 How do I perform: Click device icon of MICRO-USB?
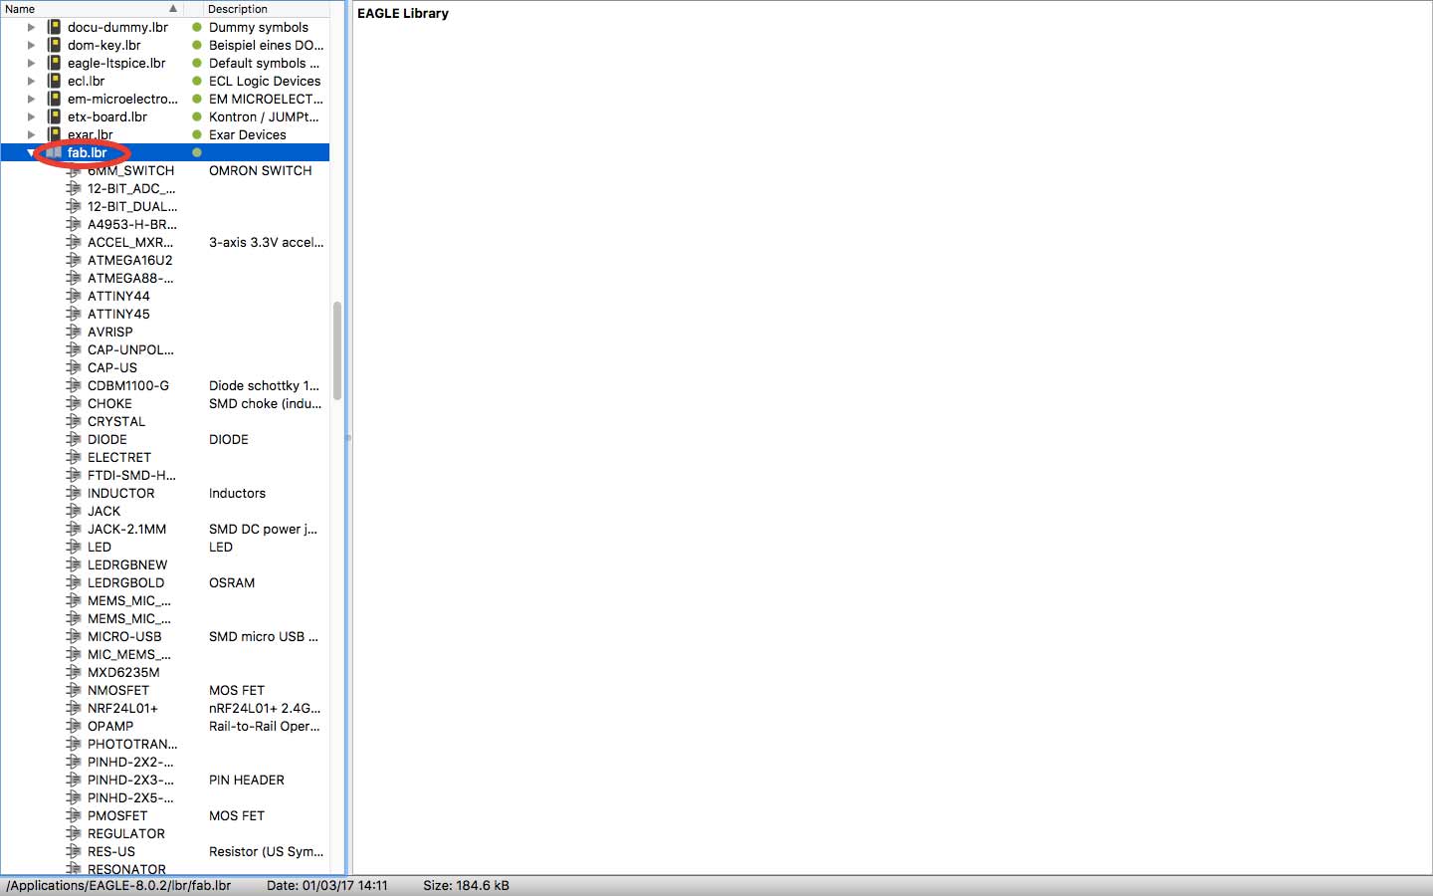(74, 636)
